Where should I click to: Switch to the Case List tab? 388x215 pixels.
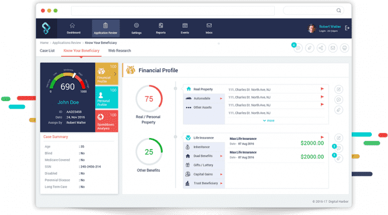(x=47, y=50)
